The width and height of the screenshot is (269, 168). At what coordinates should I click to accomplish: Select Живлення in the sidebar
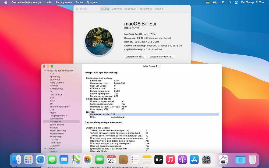click(61, 122)
